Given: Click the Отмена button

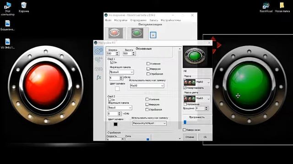Looking at the screenshot, I should pos(190,137).
